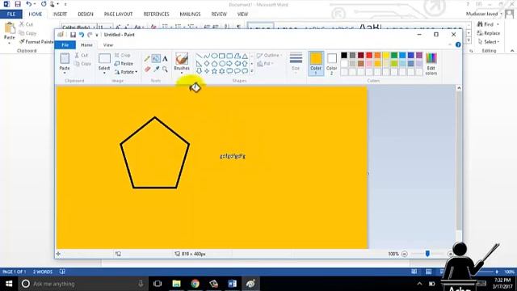Select the Pencil tool in Paint
This screenshot has width=517, height=291.
[147, 59]
